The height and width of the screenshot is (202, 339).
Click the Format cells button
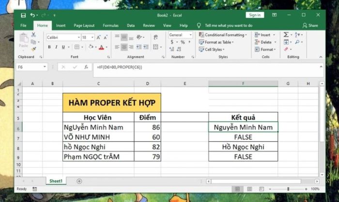pos(265,49)
